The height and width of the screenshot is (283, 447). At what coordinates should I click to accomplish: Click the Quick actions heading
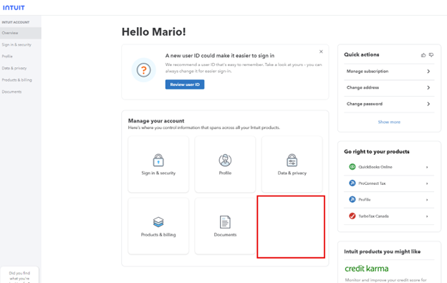362,54
